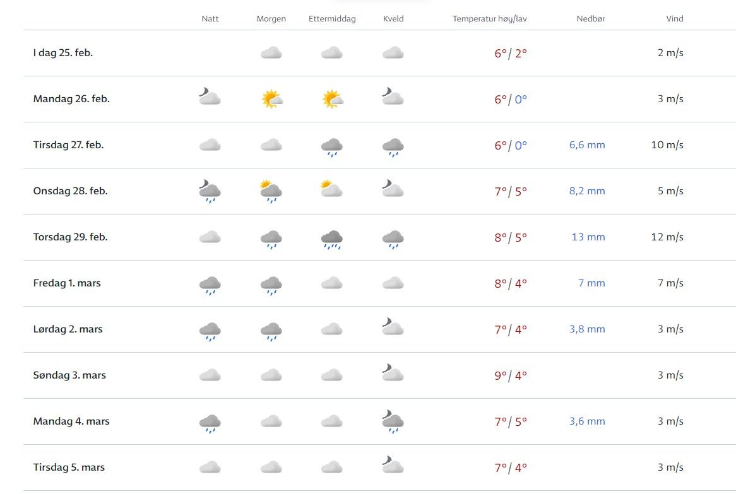
Task: Click 10 m/s wind value for Tuesday
Action: pos(667,145)
